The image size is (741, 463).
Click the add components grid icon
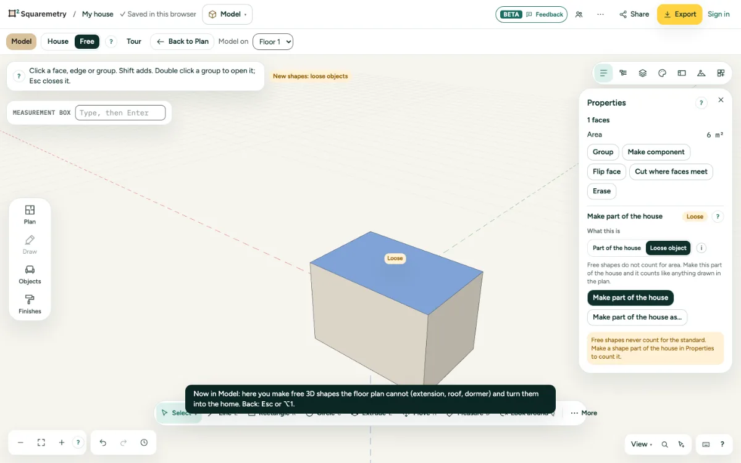tap(721, 73)
